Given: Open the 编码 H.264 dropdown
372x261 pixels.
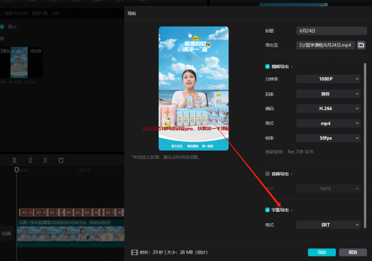Looking at the screenshot, I should coord(328,108).
